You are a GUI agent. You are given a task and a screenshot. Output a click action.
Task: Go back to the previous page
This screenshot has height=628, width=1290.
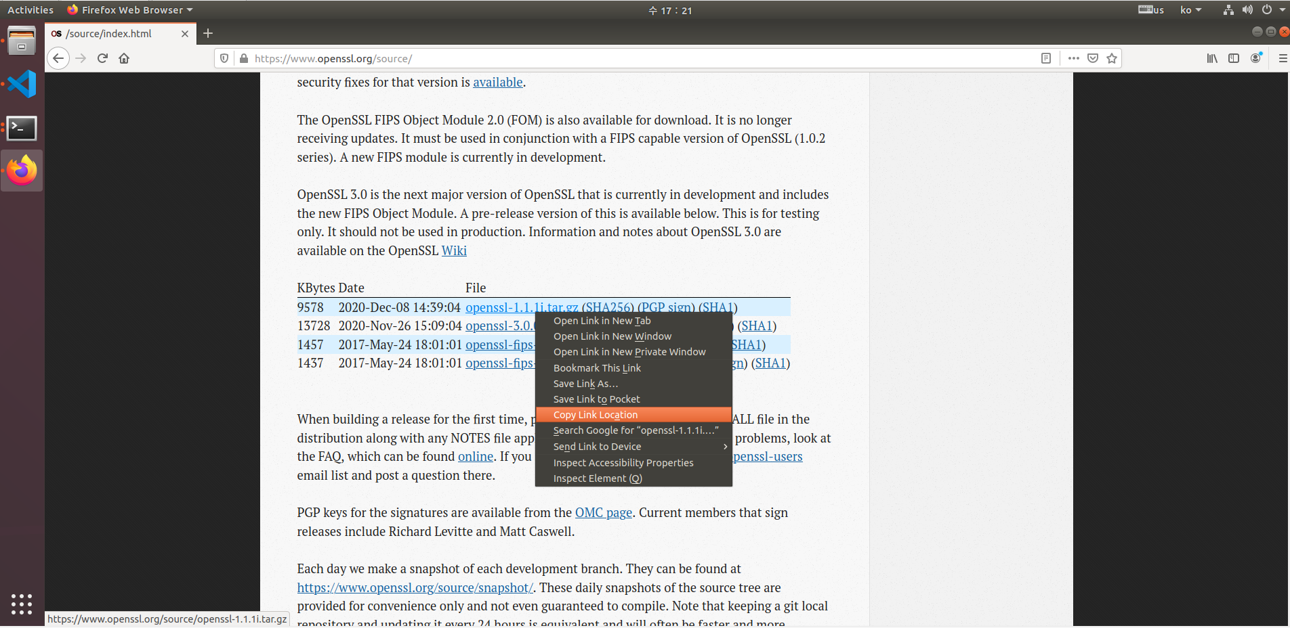(58, 58)
